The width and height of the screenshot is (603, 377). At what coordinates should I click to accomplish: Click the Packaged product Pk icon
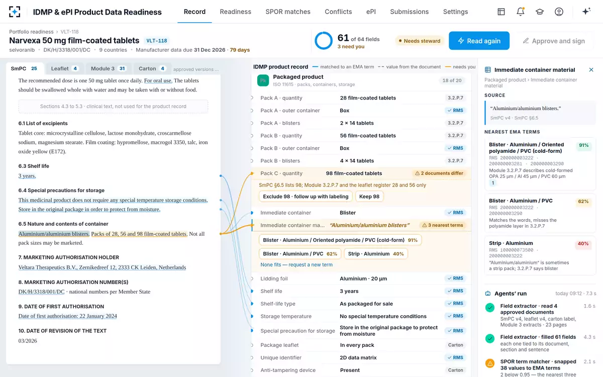tap(263, 80)
